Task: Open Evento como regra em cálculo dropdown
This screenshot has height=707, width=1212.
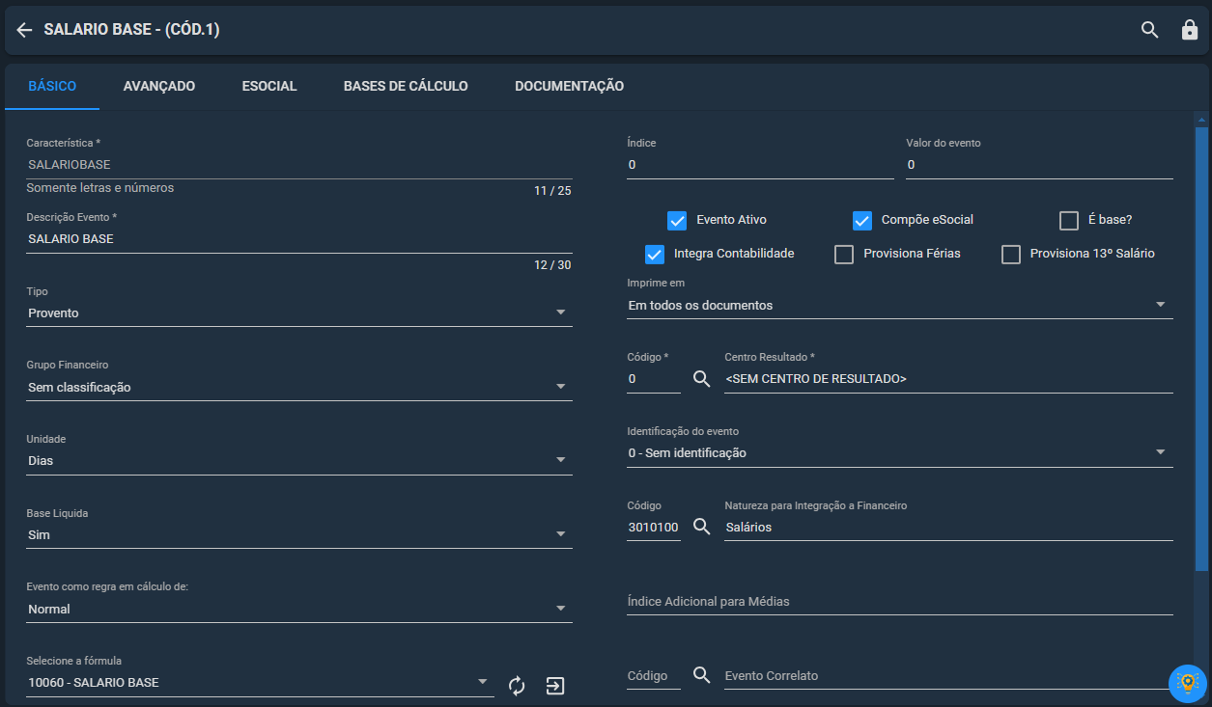Action: tap(299, 609)
